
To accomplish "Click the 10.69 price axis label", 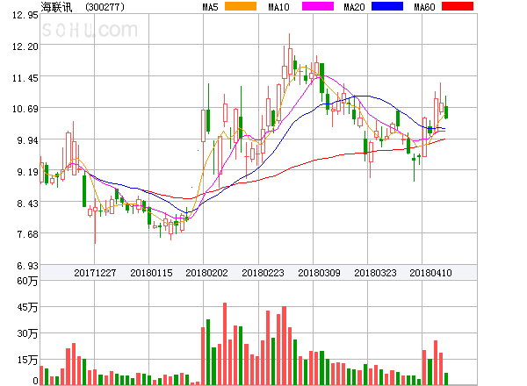I will (x=25, y=109).
